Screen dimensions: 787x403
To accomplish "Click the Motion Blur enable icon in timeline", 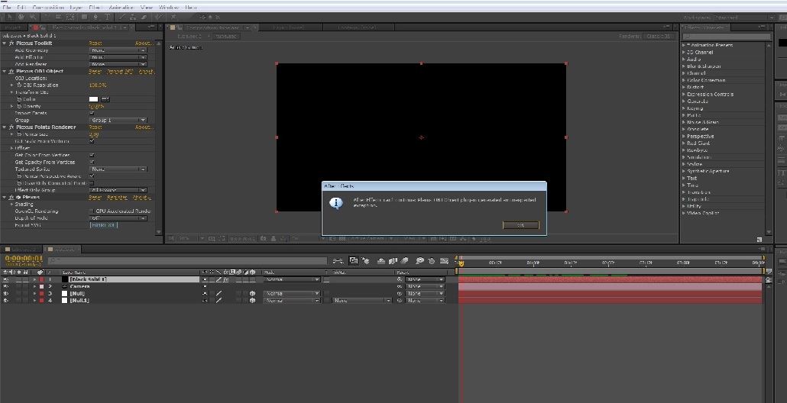I will pos(404,260).
